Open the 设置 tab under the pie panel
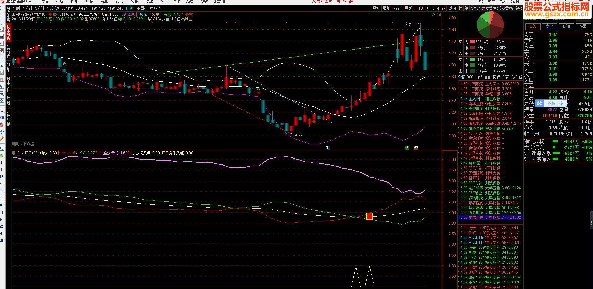This screenshot has height=289, width=593. click(x=496, y=77)
